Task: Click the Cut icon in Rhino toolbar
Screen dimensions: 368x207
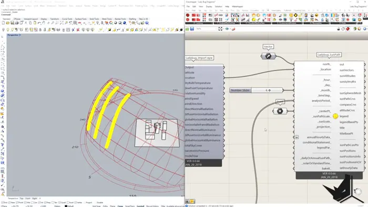Action: pyautogui.click(x=26, y=23)
